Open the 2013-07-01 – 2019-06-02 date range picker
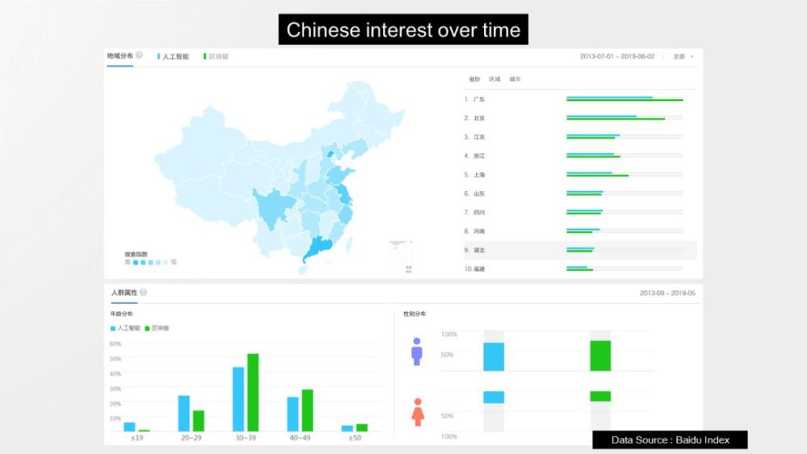 click(x=617, y=56)
